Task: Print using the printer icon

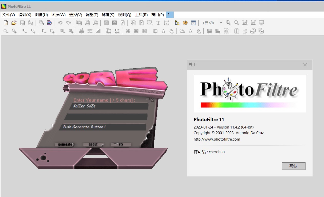Action: pos(41,23)
